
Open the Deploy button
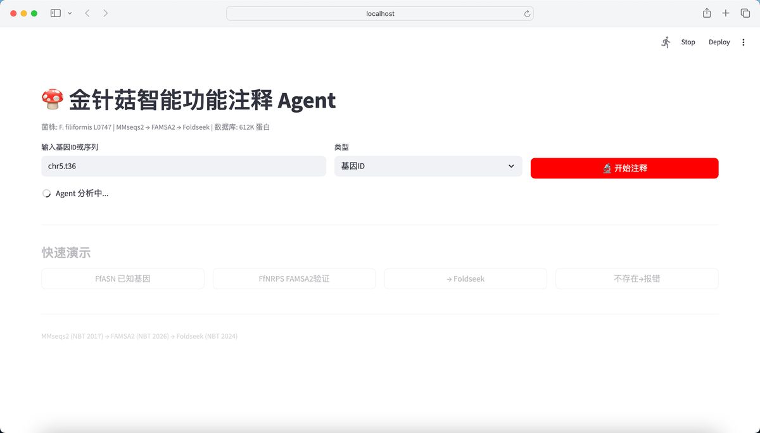[719, 42]
